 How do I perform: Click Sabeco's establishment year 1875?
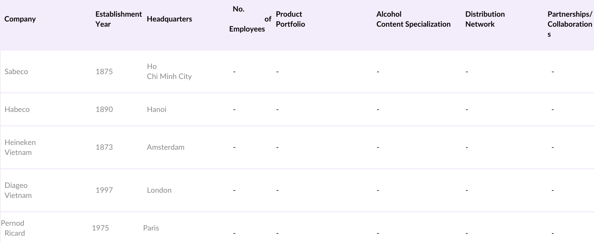[104, 72]
